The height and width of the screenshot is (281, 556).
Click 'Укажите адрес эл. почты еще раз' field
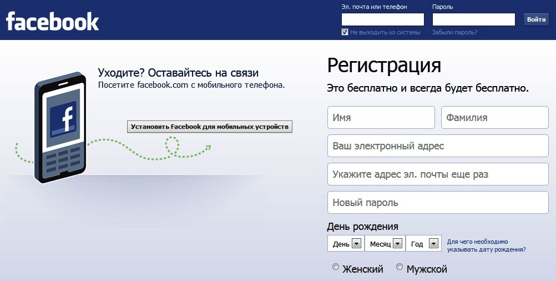point(438,174)
